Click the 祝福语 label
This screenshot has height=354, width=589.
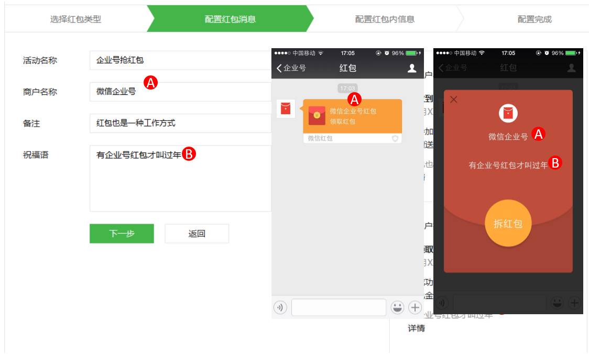[x=36, y=155]
